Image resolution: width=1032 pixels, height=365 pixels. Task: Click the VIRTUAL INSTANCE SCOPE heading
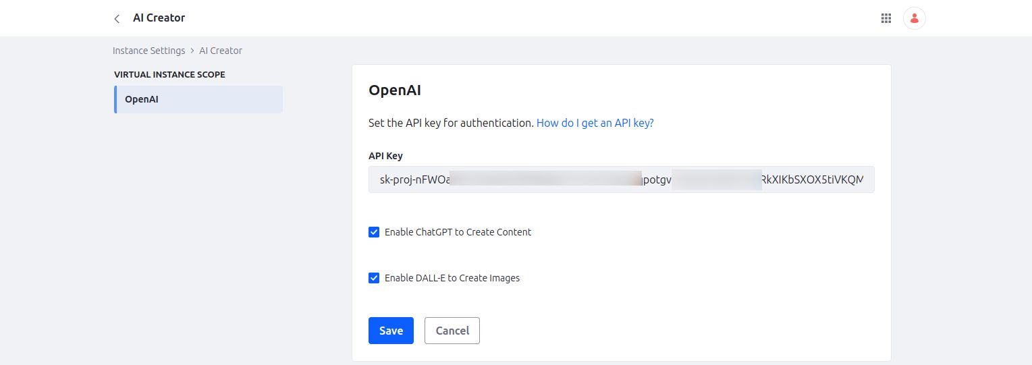coord(169,74)
